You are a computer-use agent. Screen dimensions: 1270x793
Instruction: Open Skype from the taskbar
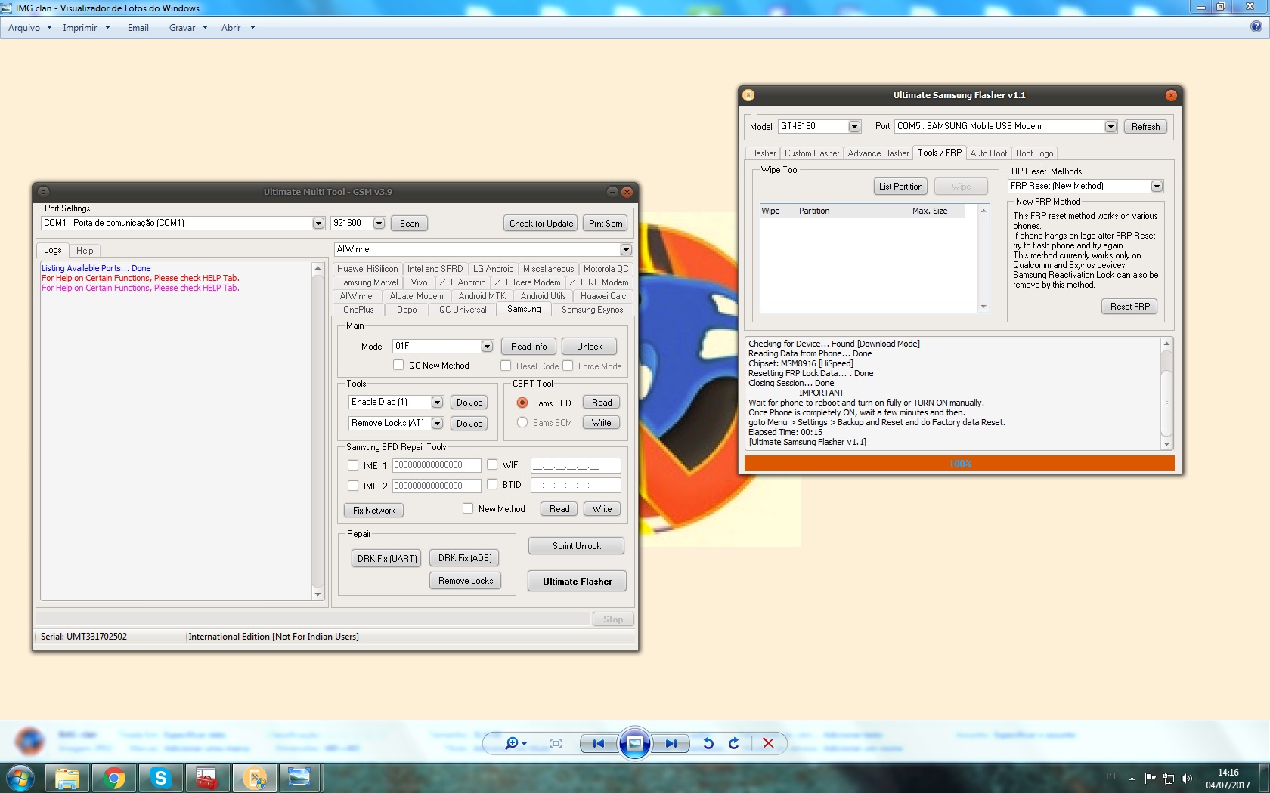click(x=161, y=778)
